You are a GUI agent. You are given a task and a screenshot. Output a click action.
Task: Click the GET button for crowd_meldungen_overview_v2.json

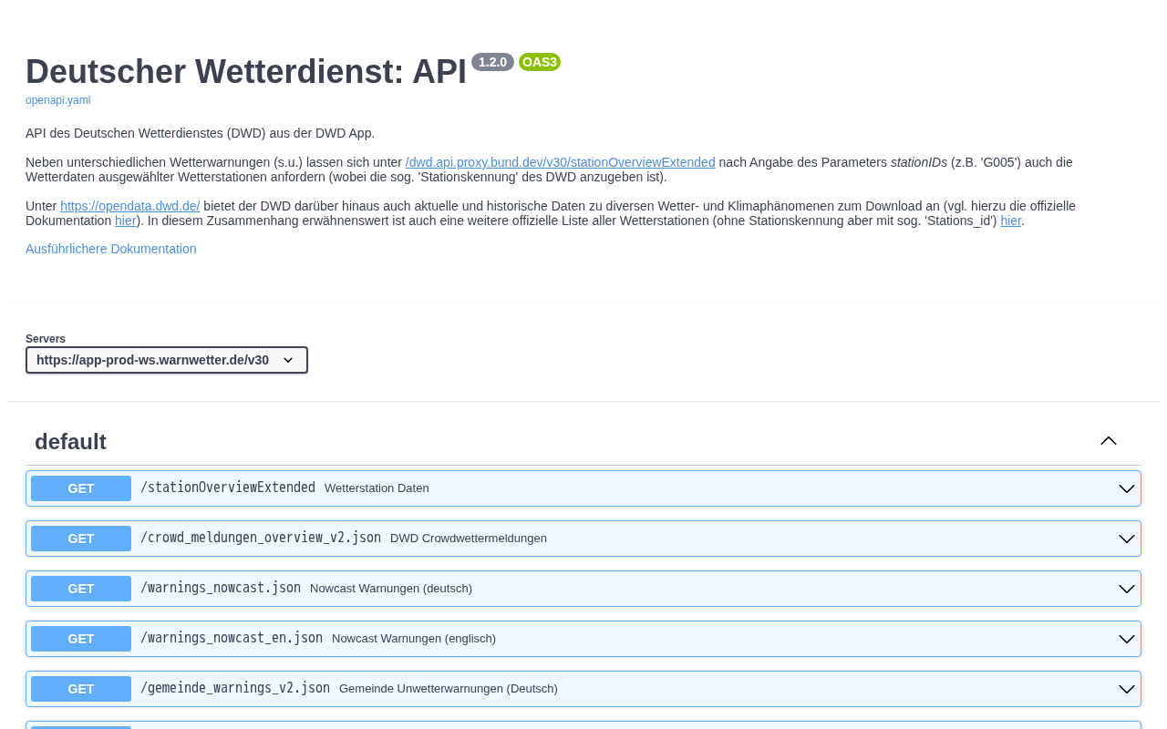tap(81, 539)
